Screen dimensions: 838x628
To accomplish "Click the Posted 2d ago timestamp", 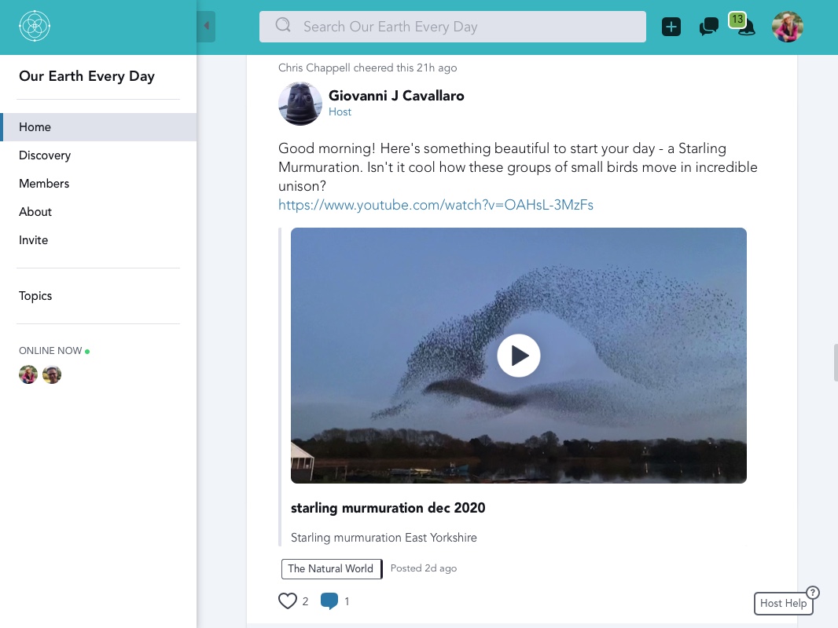I will [423, 568].
